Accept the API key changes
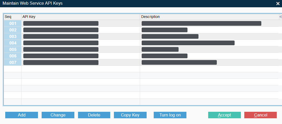The image size is (282, 124). pos(224,115)
